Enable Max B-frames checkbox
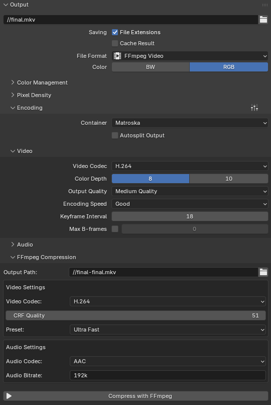Screen dimensions: 271x405 (x=115, y=229)
